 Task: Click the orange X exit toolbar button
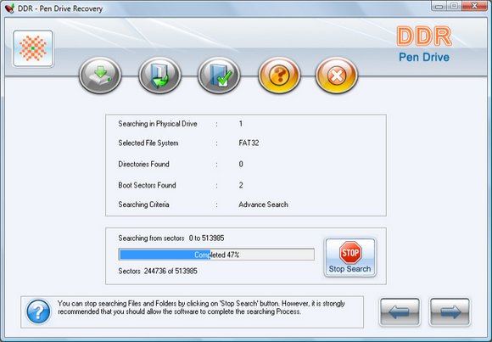click(x=337, y=75)
